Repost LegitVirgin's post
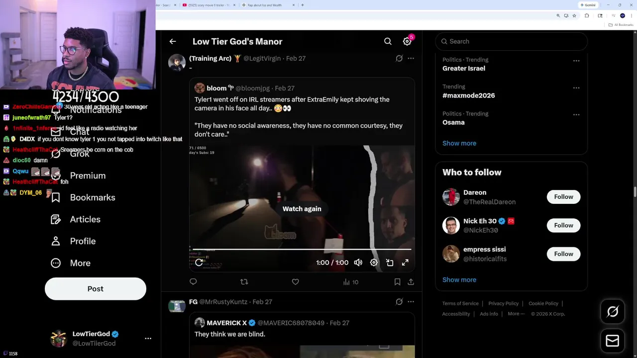This screenshot has width=637, height=358. click(244, 282)
